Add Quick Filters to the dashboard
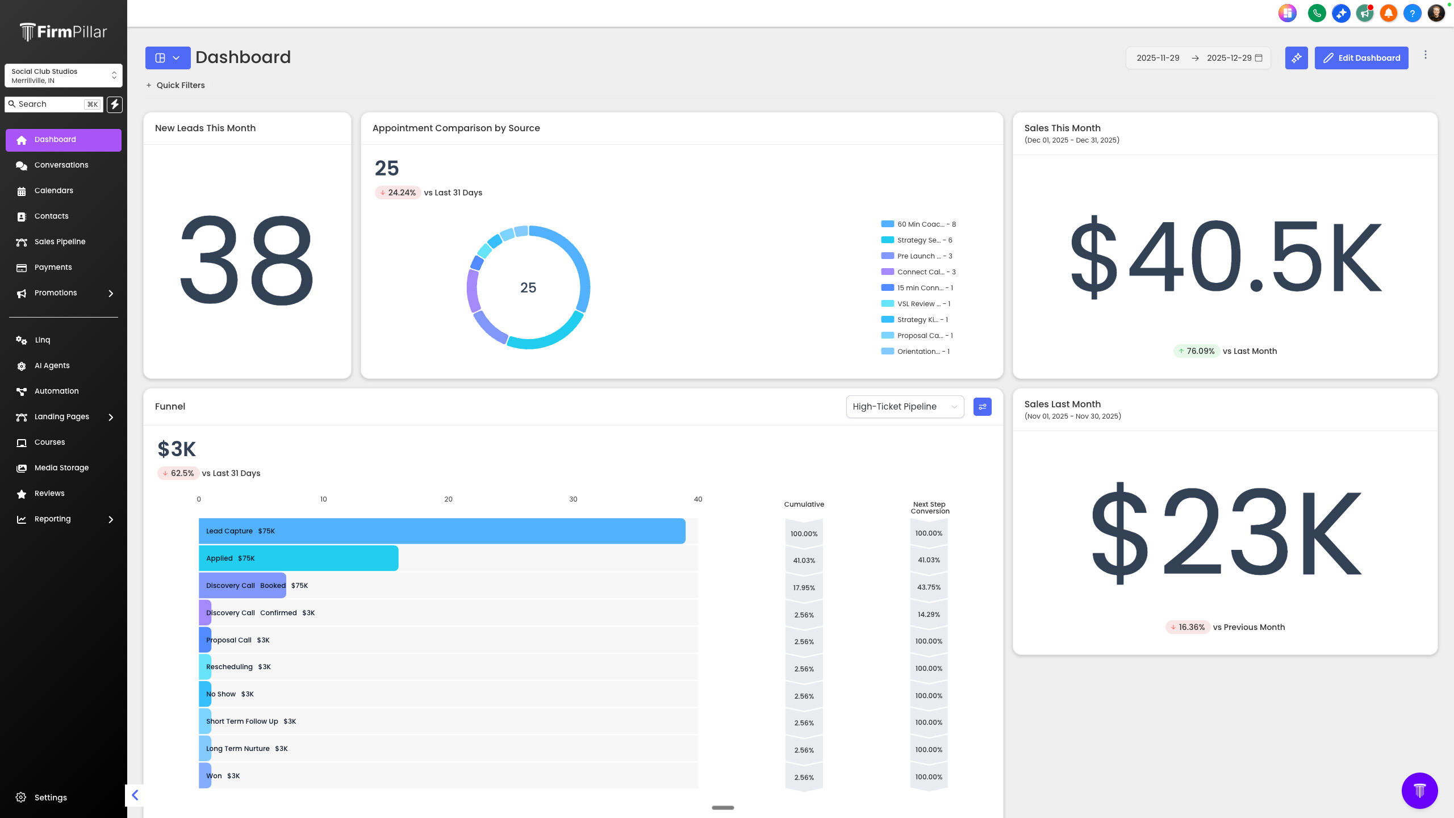Image resolution: width=1454 pixels, height=818 pixels. click(x=175, y=85)
